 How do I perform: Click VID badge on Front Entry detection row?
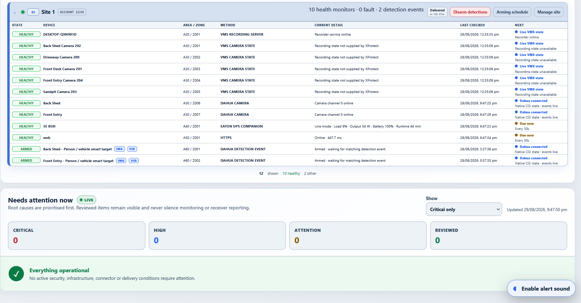tap(134, 160)
